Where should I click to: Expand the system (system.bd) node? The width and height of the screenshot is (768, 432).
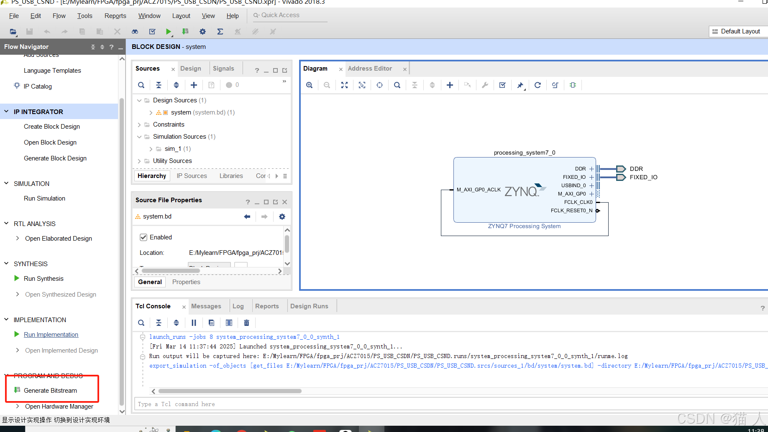(x=151, y=112)
